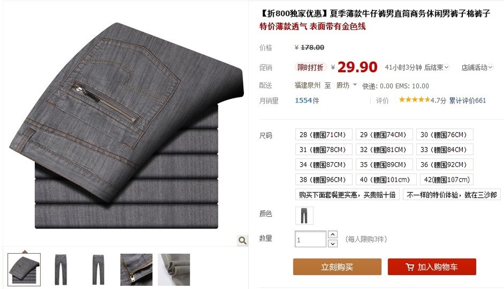The image size is (504, 289).
Task: Choose size 28 (腰围71CM)
Action: (324, 134)
